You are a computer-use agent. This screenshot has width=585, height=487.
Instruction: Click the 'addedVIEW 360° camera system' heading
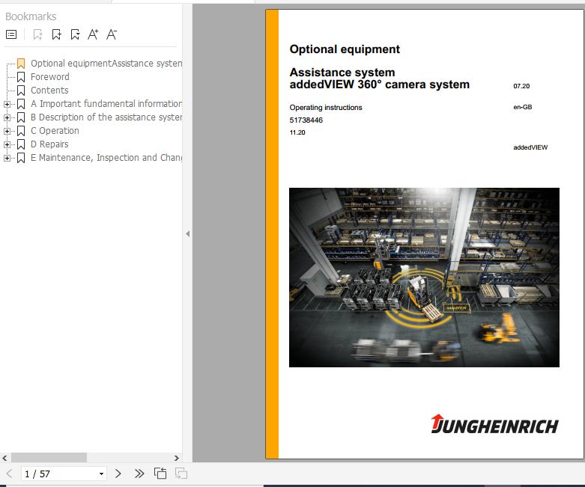pyautogui.click(x=380, y=85)
